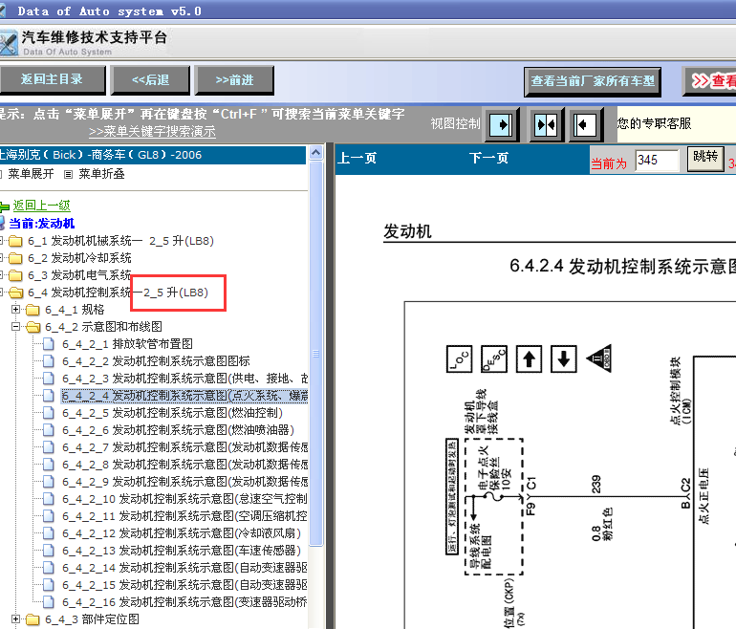
Task: Click the DESC symbol in diagram
Action: pyautogui.click(x=494, y=359)
